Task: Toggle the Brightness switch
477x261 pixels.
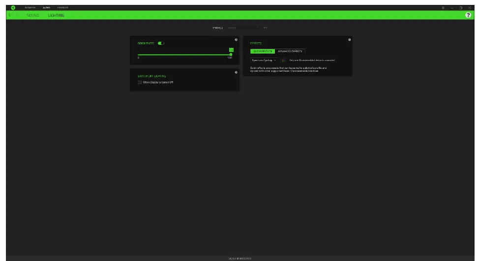Action: tap(161, 43)
